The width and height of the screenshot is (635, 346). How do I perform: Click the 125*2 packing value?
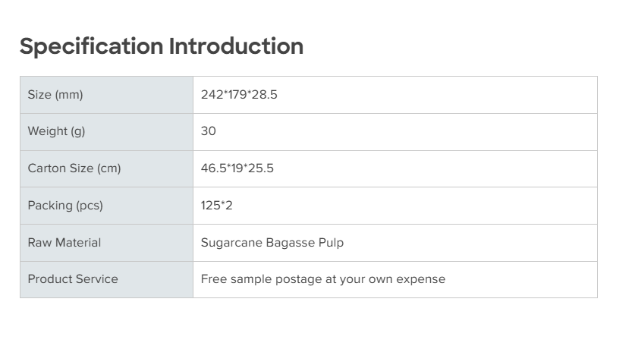point(217,206)
